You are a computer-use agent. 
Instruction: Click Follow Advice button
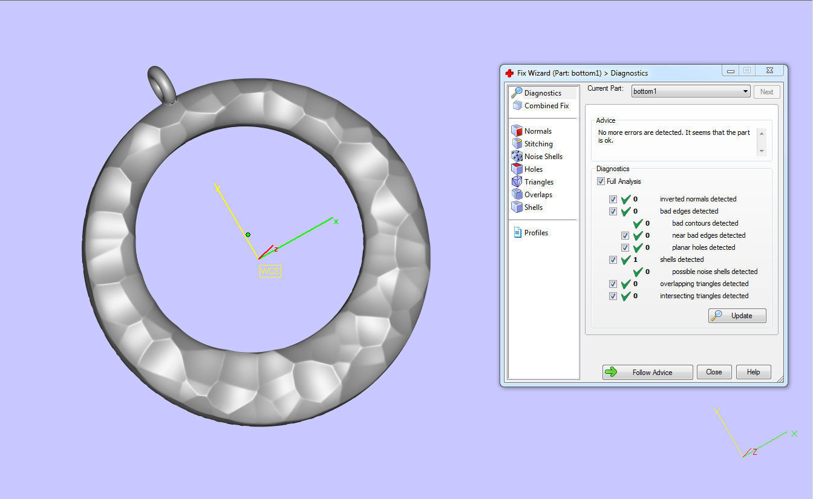coord(647,372)
